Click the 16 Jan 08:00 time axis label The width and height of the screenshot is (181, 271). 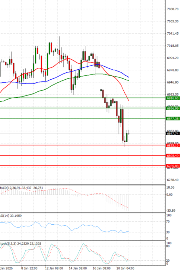coord(102,268)
